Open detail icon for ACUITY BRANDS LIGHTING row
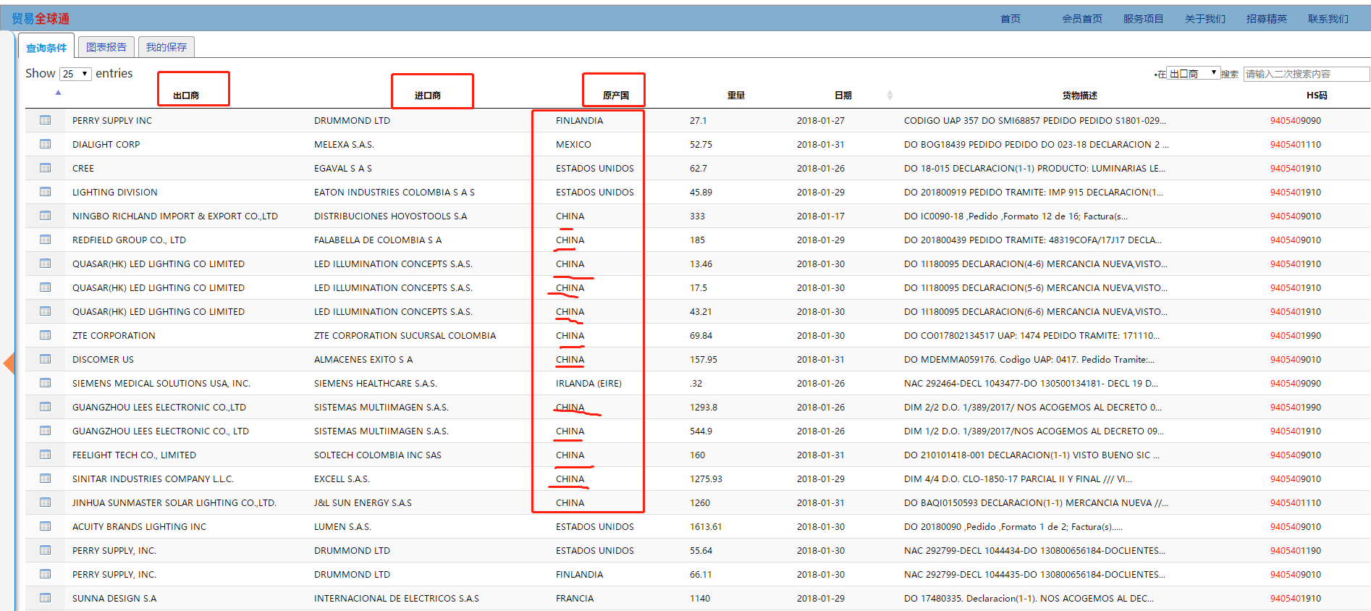 [x=45, y=526]
